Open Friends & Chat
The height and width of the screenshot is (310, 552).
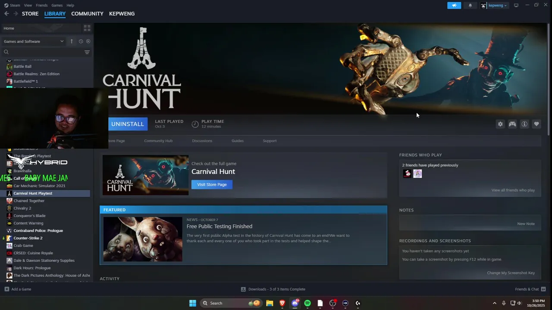point(530,289)
